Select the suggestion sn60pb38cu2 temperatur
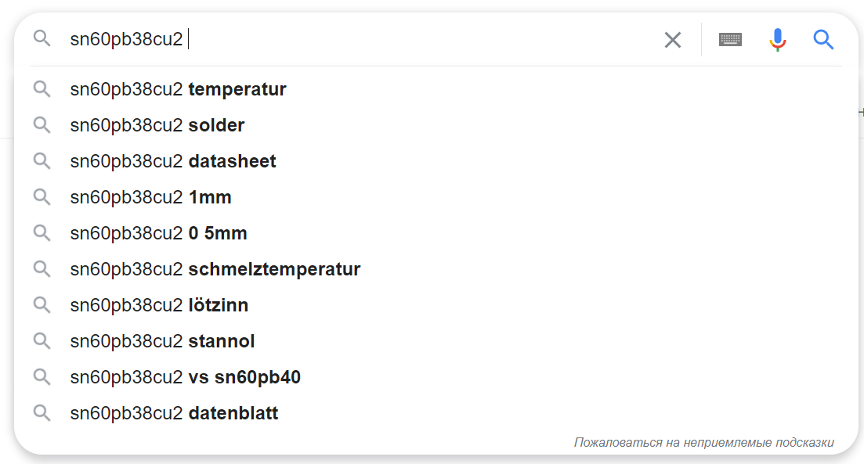The height and width of the screenshot is (464, 864). [x=436, y=89]
